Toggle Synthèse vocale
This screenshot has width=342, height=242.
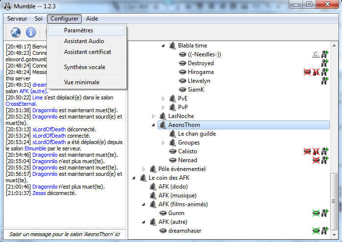87,67
